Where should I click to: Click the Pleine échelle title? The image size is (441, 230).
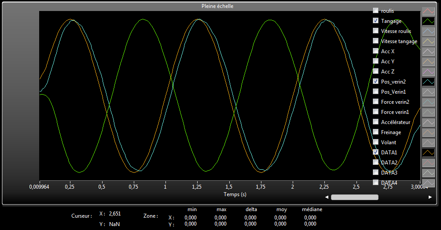pos(217,6)
